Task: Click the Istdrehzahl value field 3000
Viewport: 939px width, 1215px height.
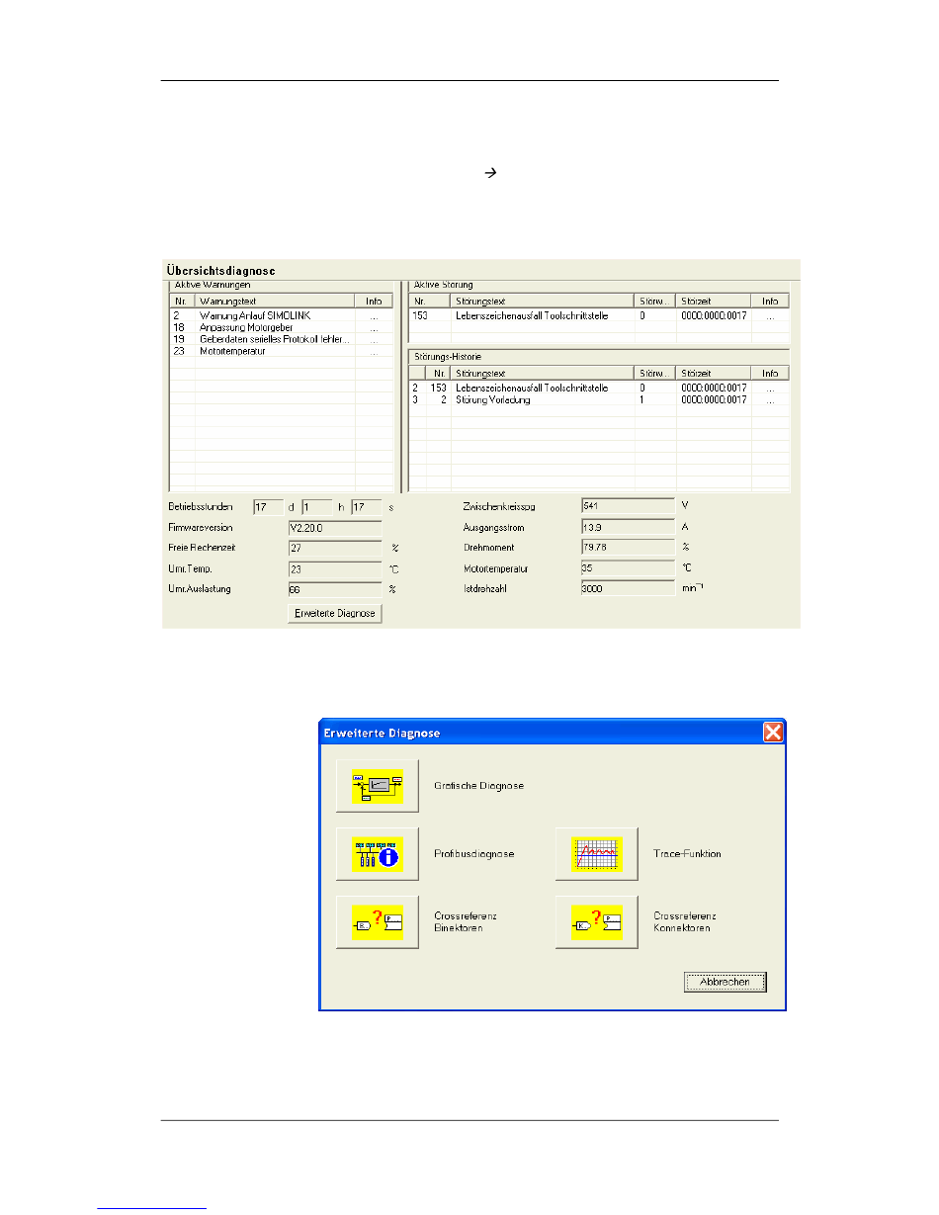Action: tap(628, 587)
